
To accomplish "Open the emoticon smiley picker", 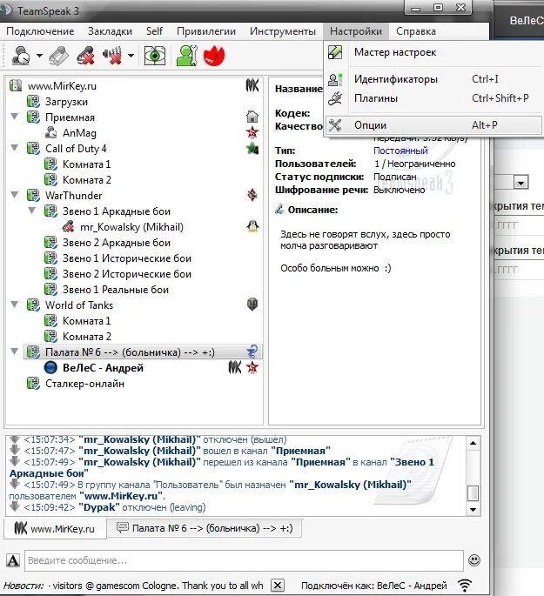I will (x=474, y=560).
